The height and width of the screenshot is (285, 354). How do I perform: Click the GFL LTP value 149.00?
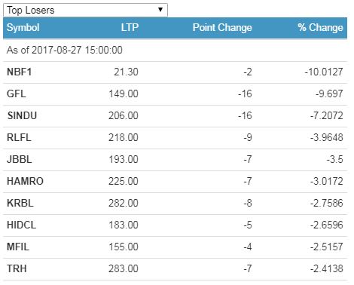[x=124, y=94]
